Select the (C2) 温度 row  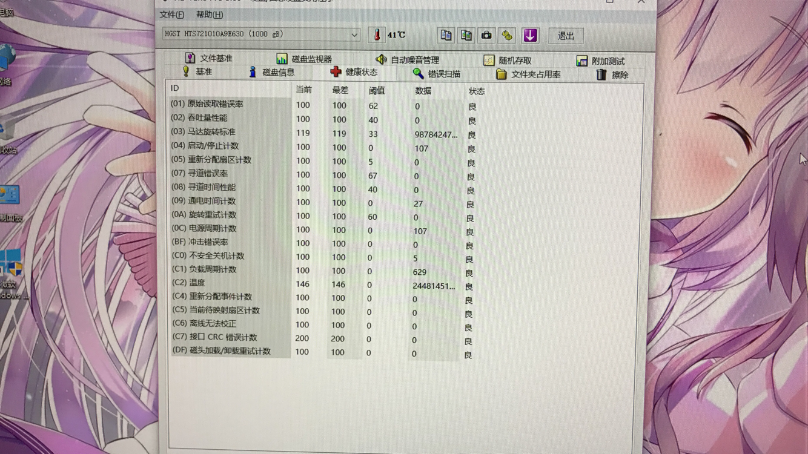tap(324, 284)
